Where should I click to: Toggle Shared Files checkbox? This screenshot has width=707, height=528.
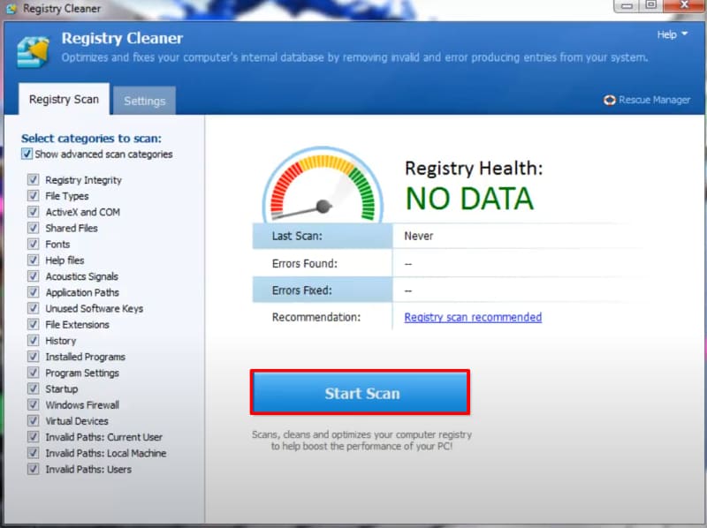click(33, 228)
